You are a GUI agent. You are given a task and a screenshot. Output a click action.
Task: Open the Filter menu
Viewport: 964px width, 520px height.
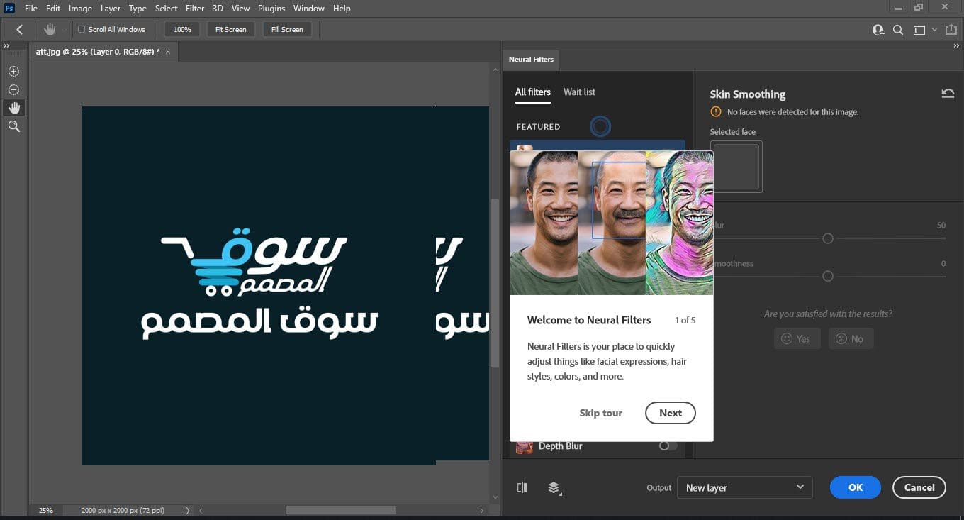[x=195, y=9]
